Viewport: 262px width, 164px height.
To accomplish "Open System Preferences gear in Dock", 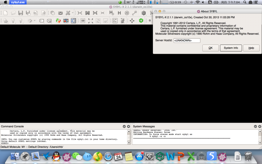I will (x=149, y=157).
